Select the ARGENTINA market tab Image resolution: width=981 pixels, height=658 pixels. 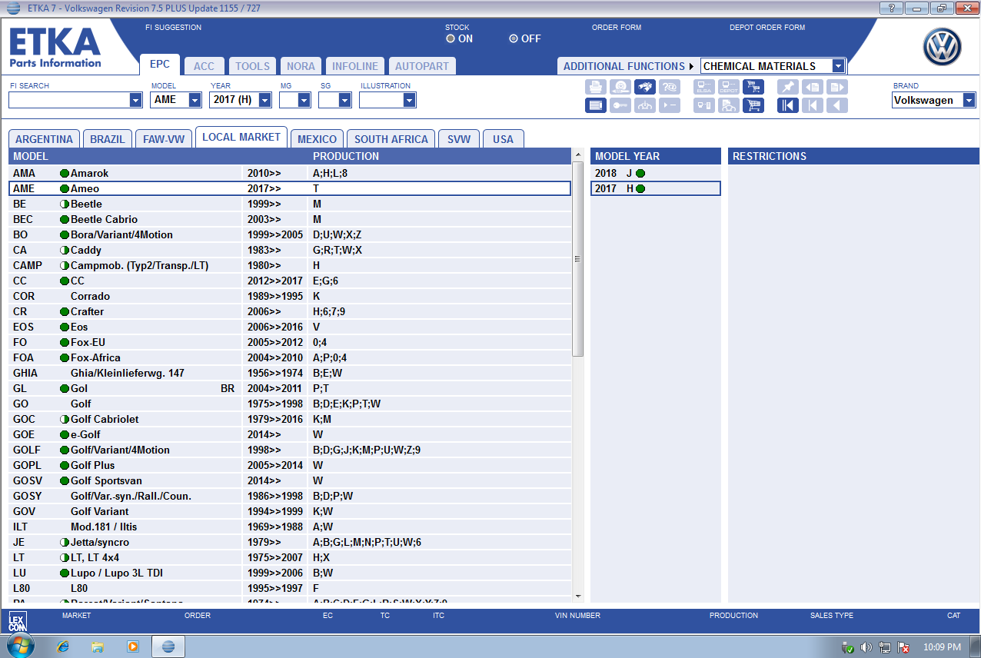click(x=45, y=139)
